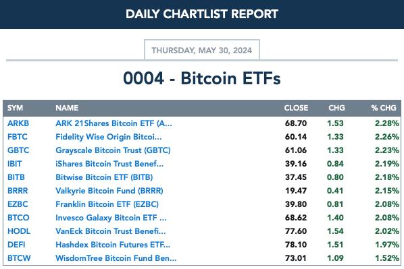Click the DEFI ticker symbol
The height and width of the screenshot is (269, 404).
[x=16, y=245]
